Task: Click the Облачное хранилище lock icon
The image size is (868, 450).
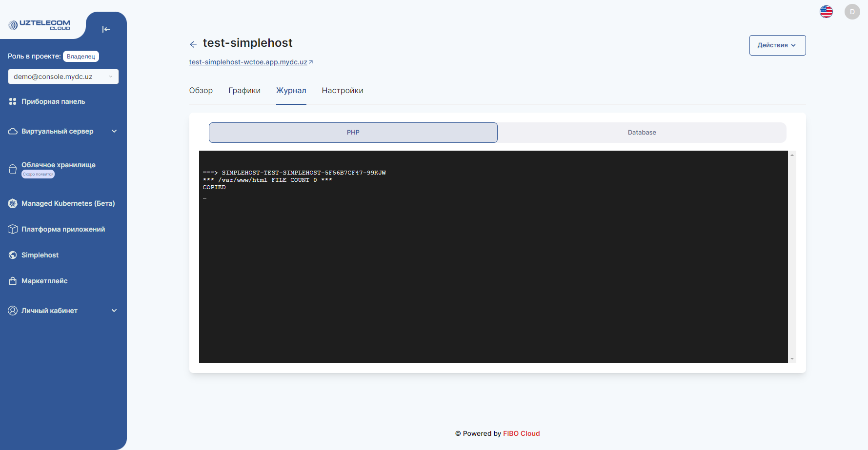Action: (x=13, y=169)
